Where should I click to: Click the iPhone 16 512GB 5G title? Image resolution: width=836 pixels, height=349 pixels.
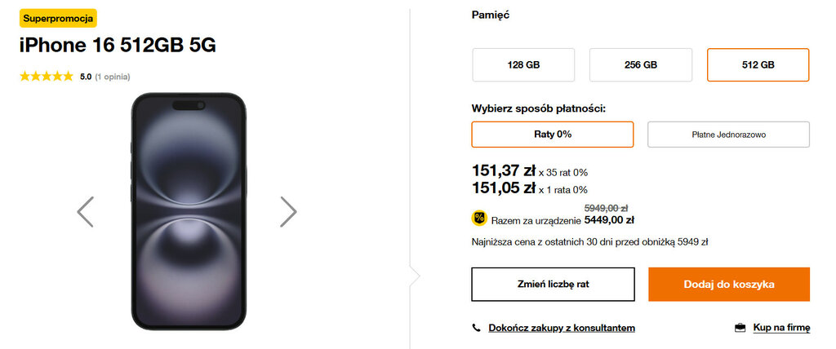click(118, 46)
